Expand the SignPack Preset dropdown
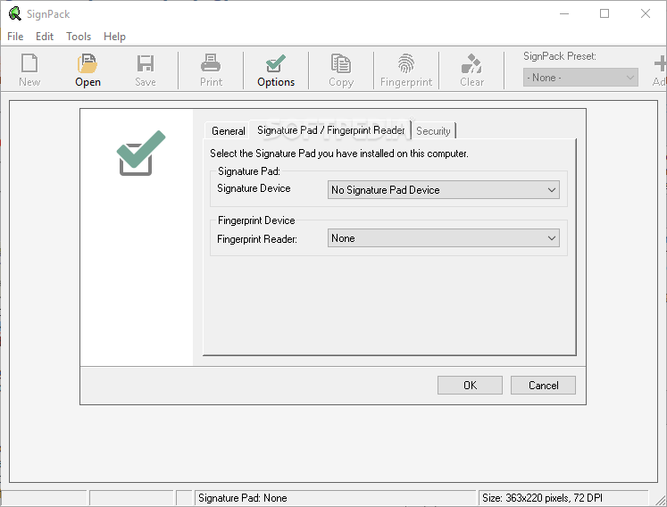This screenshot has height=507, width=667. [580, 78]
